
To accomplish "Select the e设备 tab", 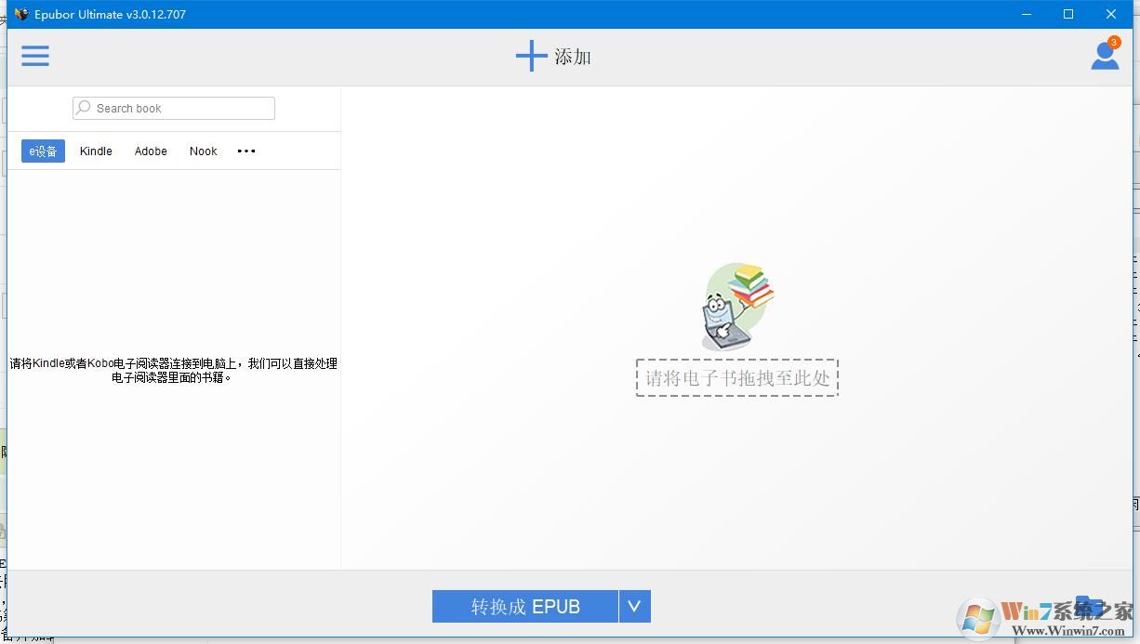I will (x=43, y=151).
